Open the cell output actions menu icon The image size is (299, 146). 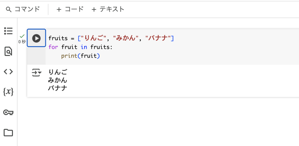pyautogui.click(x=36, y=73)
